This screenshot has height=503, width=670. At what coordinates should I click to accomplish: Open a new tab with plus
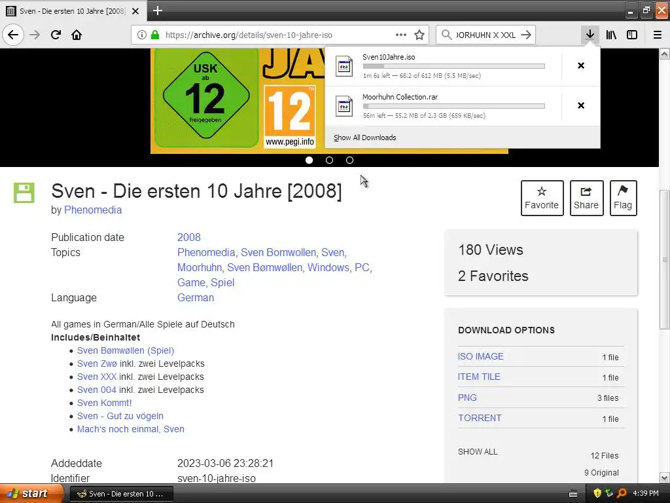158,10
